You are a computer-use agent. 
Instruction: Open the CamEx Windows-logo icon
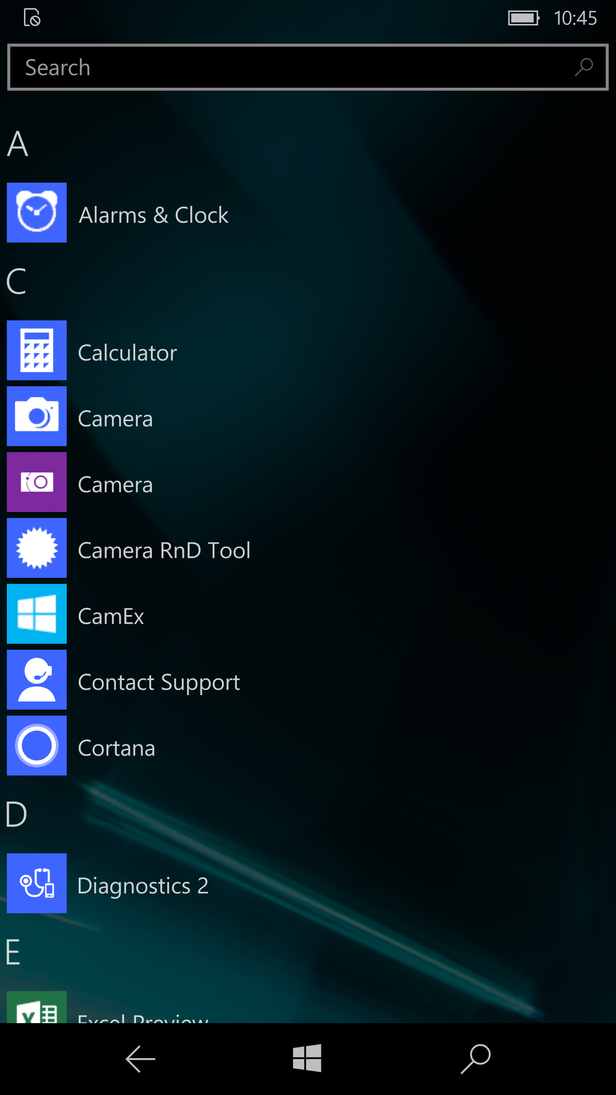point(37,614)
